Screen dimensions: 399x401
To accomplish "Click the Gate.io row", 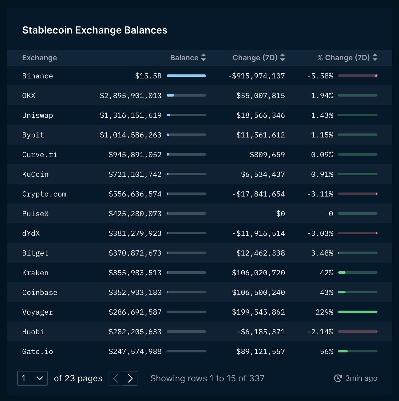I will [x=200, y=351].
